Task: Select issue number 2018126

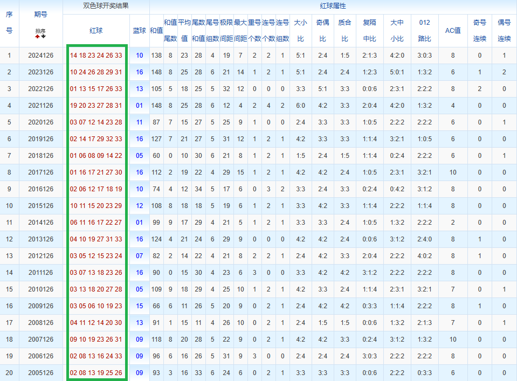Action: pyautogui.click(x=40, y=156)
